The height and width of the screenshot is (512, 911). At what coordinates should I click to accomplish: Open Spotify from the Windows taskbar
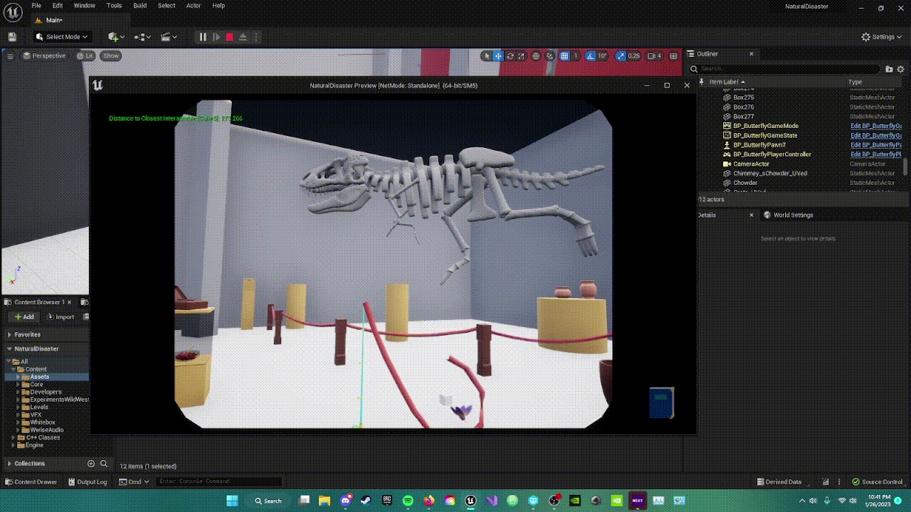coord(408,501)
